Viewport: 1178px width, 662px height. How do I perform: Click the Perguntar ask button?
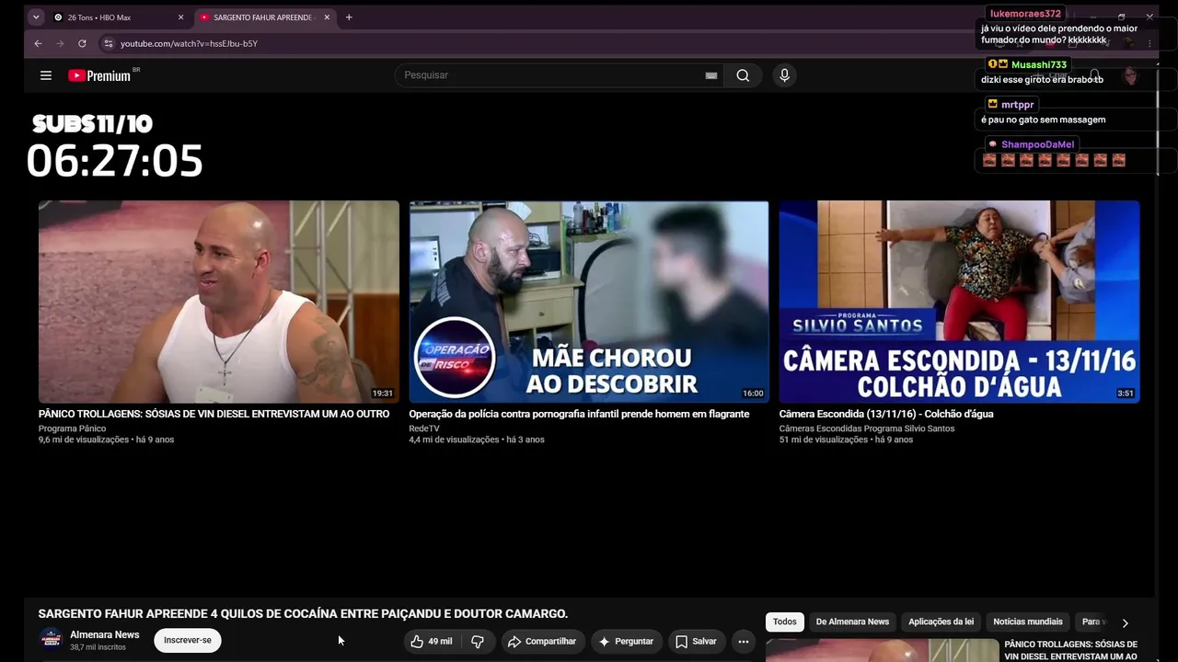[626, 642]
